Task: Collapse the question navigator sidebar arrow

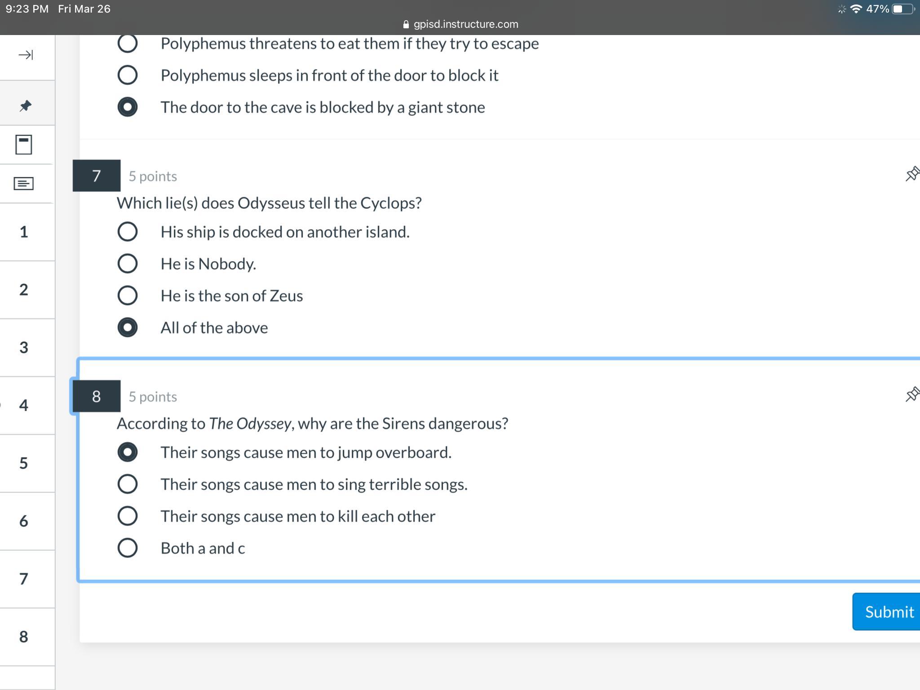Action: (26, 55)
